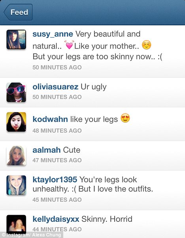Open kellydaisyxx's avatar thumbnail
The image size is (185, 238).
(16, 225)
